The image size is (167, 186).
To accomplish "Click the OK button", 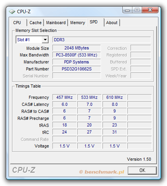I will click(142, 170).
